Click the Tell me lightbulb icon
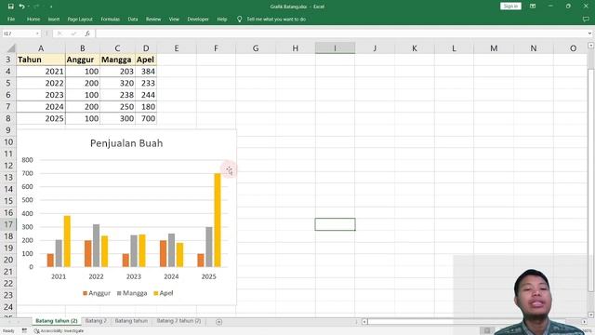The image size is (595, 335). (x=240, y=19)
